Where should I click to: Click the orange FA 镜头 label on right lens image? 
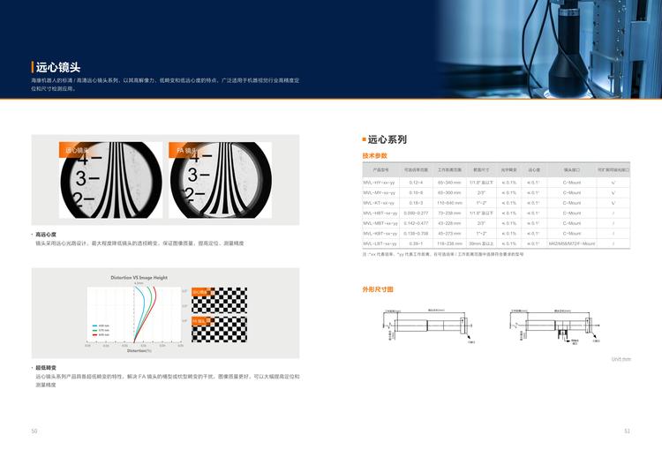[186, 151]
